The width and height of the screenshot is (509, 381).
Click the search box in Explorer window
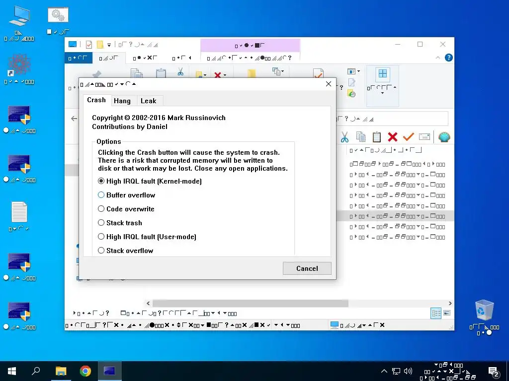(392, 119)
